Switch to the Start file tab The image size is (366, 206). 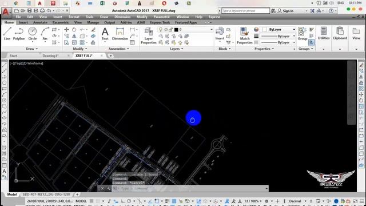pos(13,56)
